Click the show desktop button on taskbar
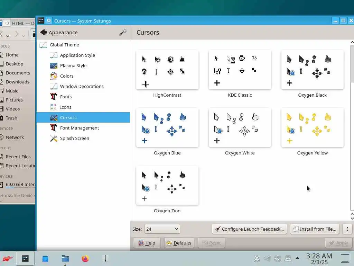This screenshot has width=354, height=266. click(345, 258)
